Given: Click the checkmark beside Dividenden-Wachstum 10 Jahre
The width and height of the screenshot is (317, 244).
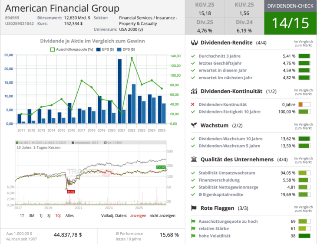Looking at the screenshot, I should (193, 139).
